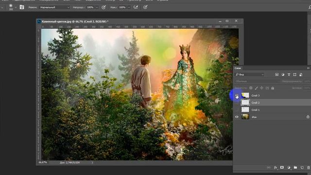
Task: Filter layers by smart objects icon
Action: point(301,74)
